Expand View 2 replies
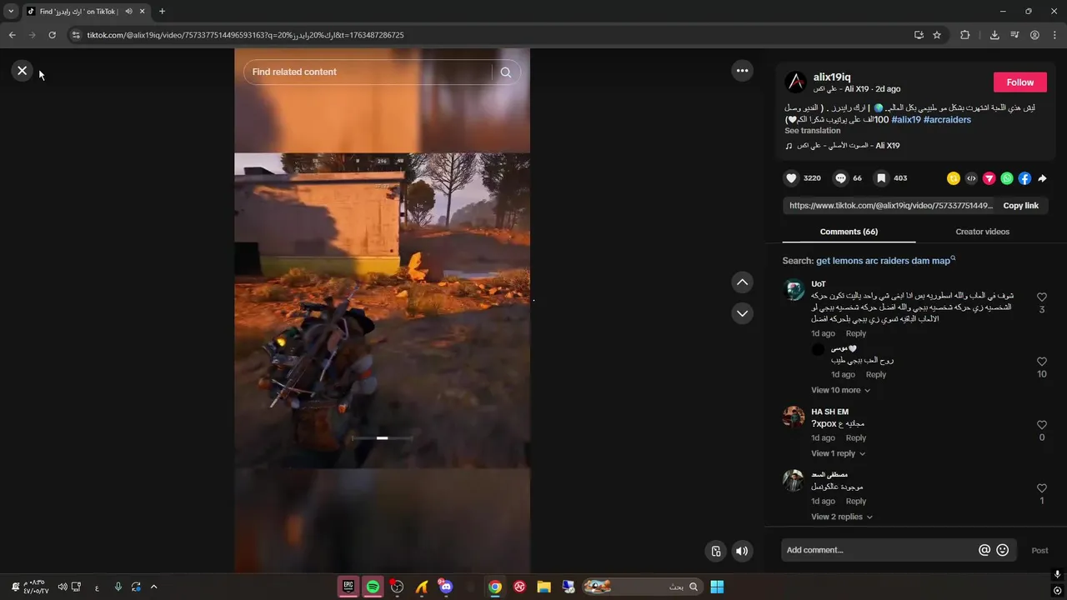 tap(842, 517)
